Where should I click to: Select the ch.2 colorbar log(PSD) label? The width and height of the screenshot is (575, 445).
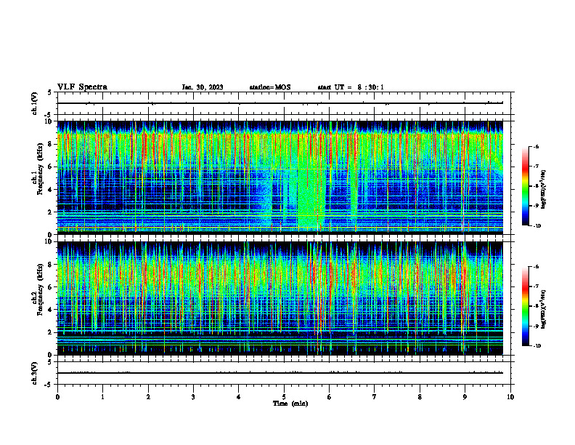[x=543, y=309]
